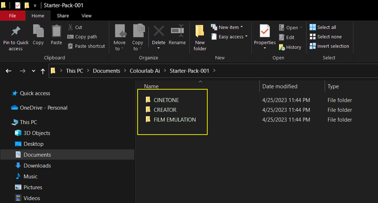Click the Paste clipboard icon
The width and height of the screenshot is (378, 203).
point(56,31)
